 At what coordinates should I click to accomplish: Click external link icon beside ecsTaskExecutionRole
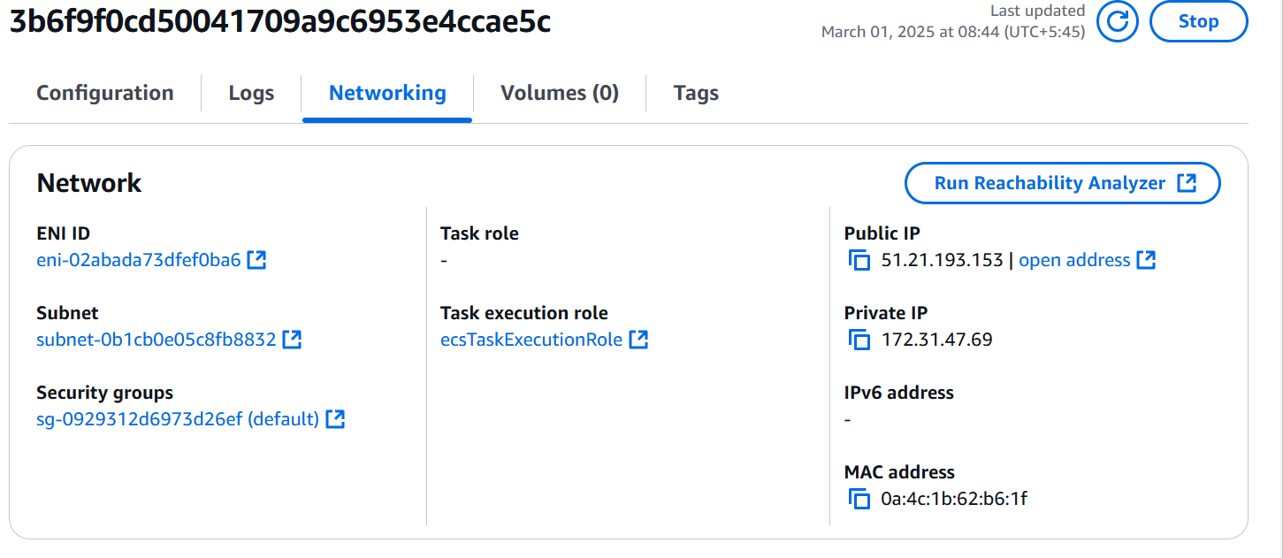[x=638, y=340]
